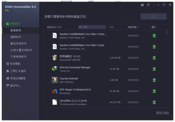Image resolution: width=175 pixels, height=122 pixels.
Task: Click the 操作 column header
Action: tap(153, 27)
